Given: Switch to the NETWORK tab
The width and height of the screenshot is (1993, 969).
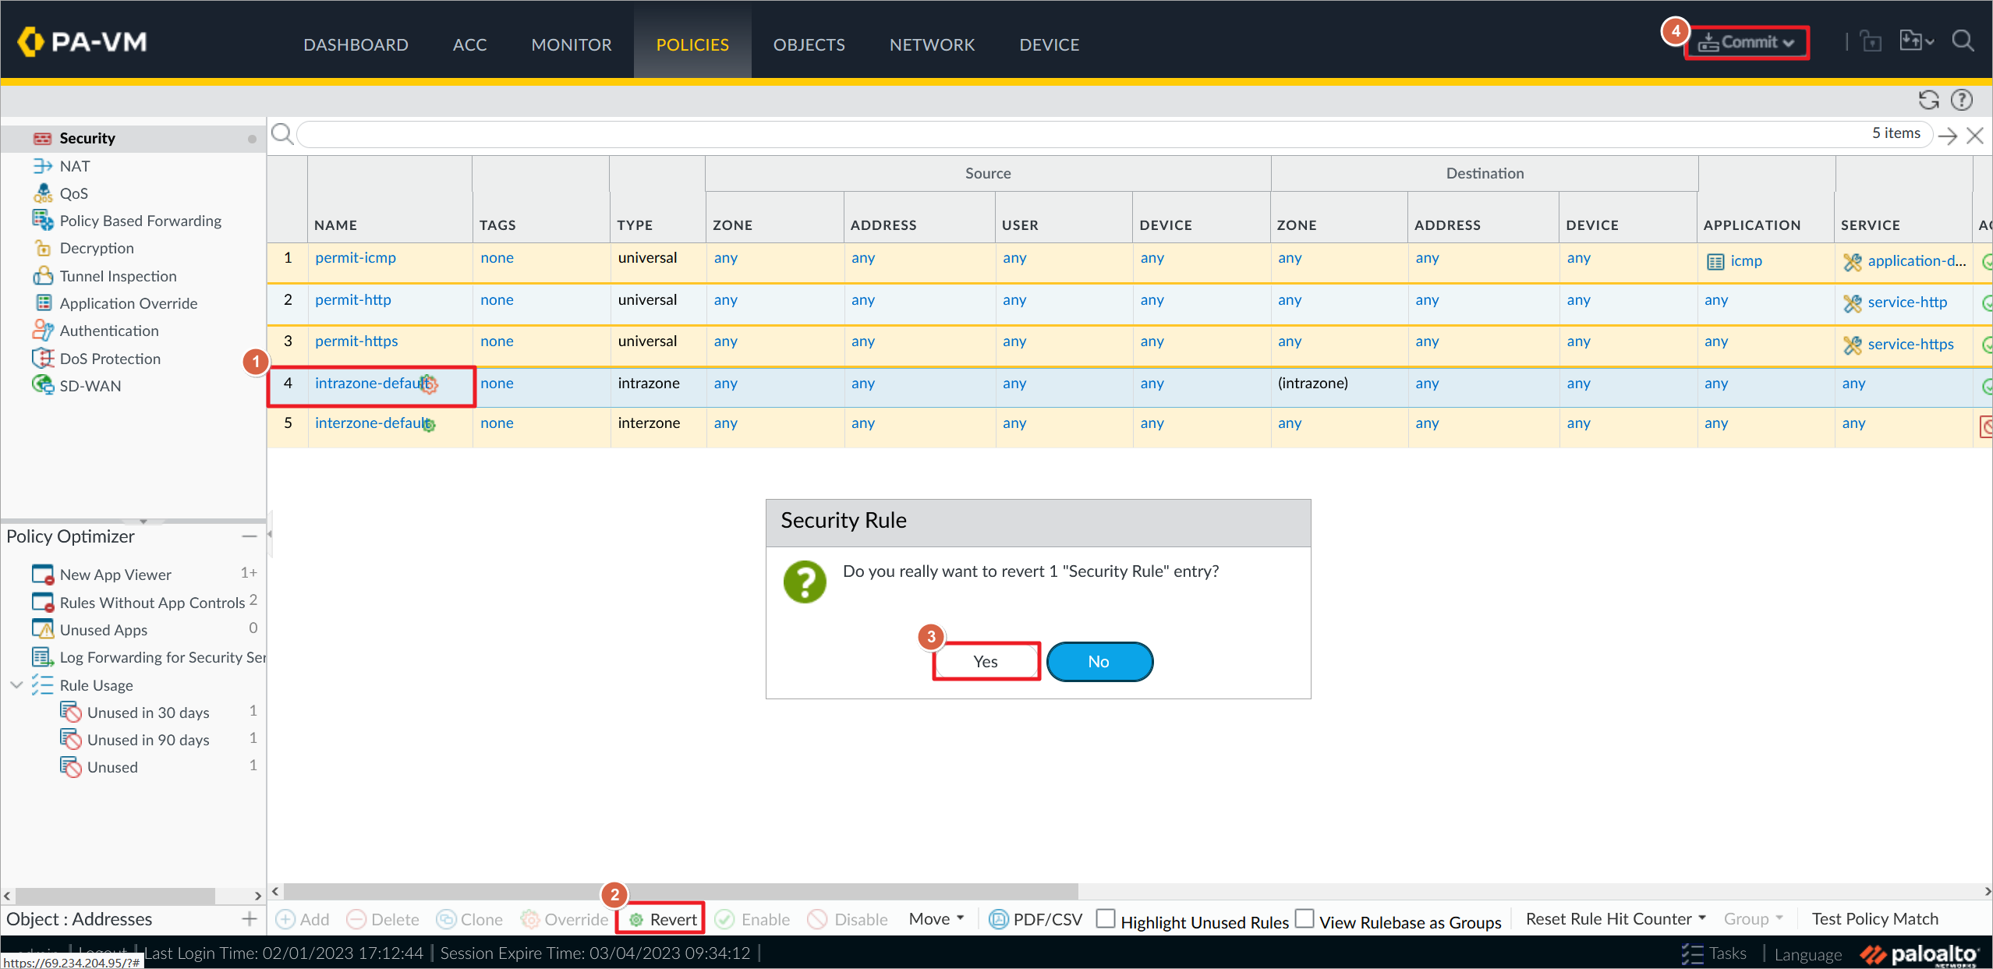Looking at the screenshot, I should pyautogui.click(x=932, y=45).
